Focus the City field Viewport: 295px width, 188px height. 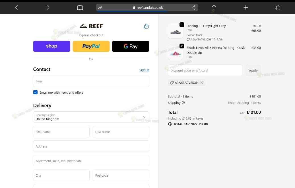tap(61, 175)
